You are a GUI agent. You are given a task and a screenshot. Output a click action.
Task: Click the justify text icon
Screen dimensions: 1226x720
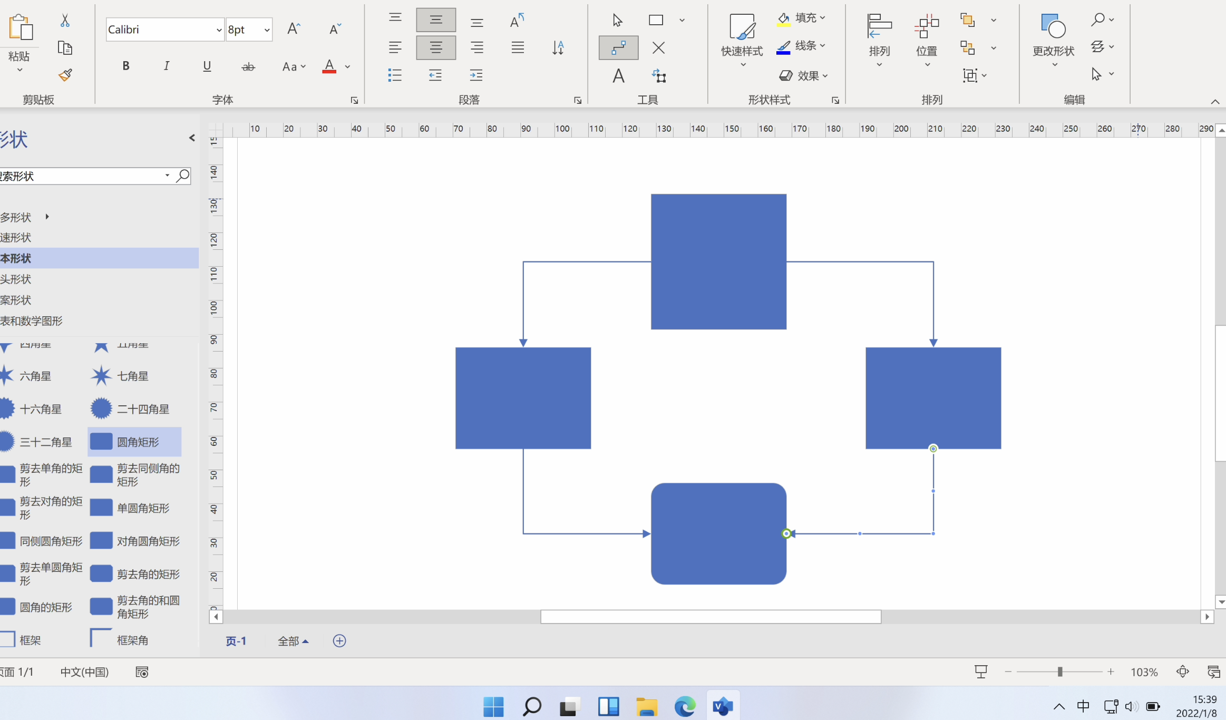tap(518, 48)
